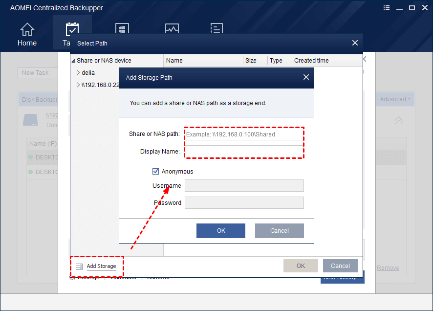
Task: Sort by the Type column header
Action: [x=280, y=61]
